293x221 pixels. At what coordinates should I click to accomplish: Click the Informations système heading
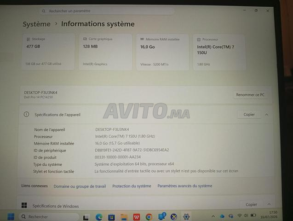pos(98,24)
